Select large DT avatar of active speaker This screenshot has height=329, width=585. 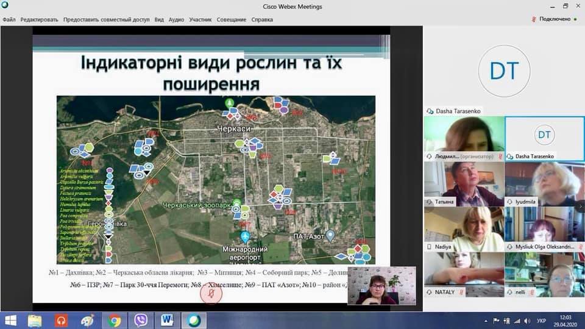(504, 71)
